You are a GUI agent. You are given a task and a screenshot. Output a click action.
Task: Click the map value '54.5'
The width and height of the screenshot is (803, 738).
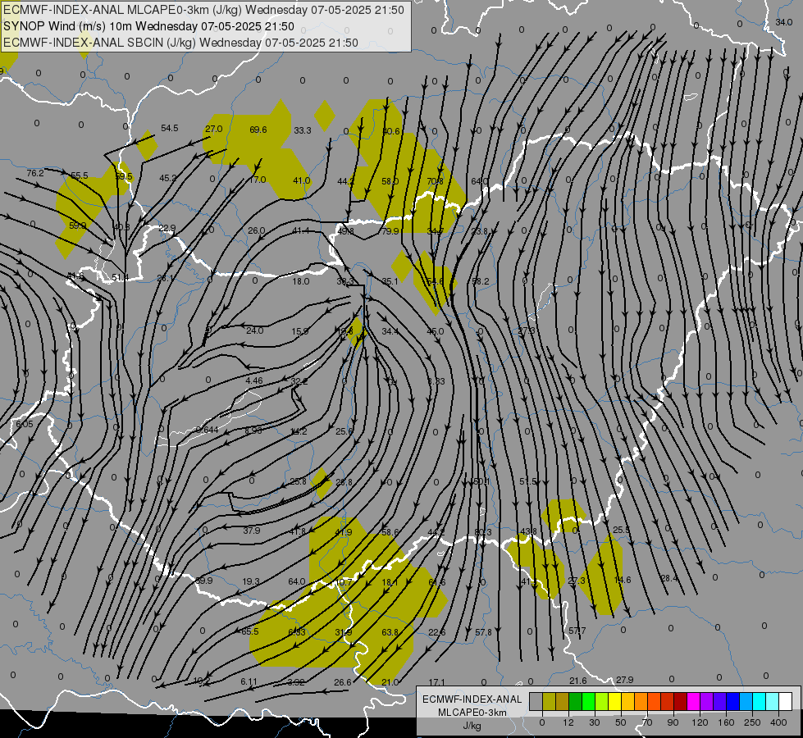(x=170, y=128)
